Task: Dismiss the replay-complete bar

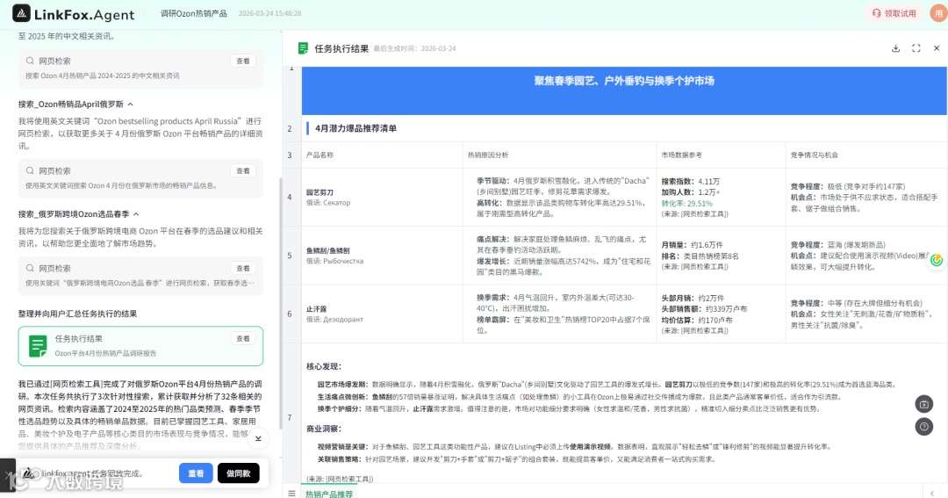Action: (7, 476)
